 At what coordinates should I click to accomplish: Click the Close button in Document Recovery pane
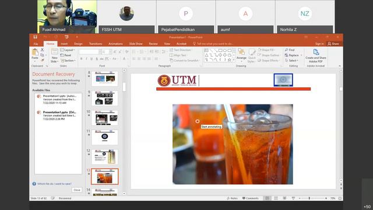pos(77,190)
